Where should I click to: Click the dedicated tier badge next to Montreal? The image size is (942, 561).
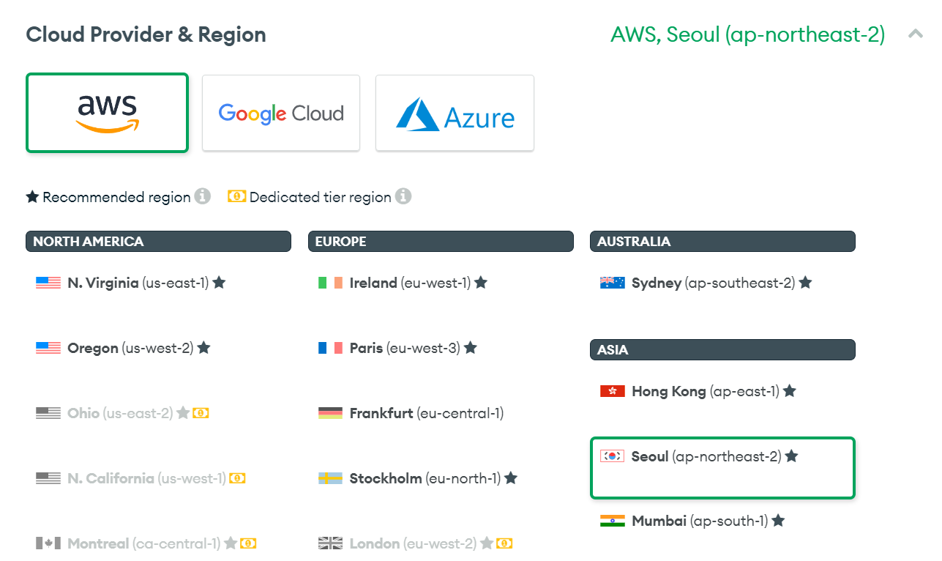tap(248, 543)
